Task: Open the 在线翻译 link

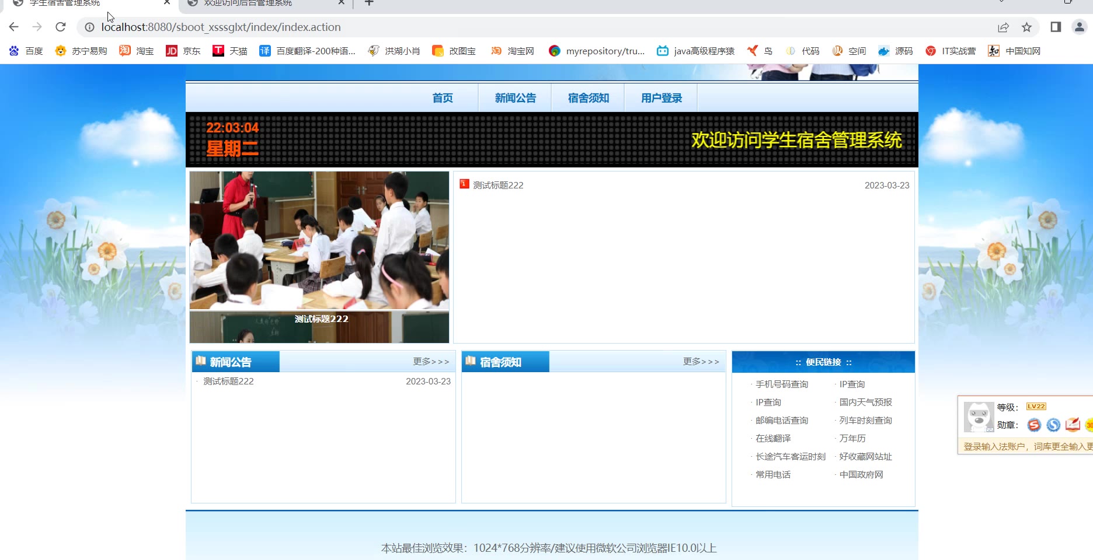Action: click(773, 438)
